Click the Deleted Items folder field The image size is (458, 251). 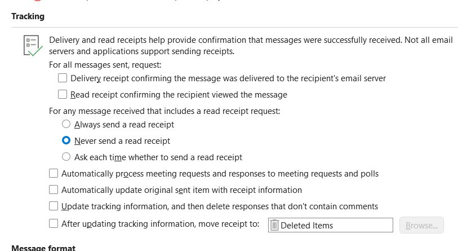pyautogui.click(x=331, y=225)
